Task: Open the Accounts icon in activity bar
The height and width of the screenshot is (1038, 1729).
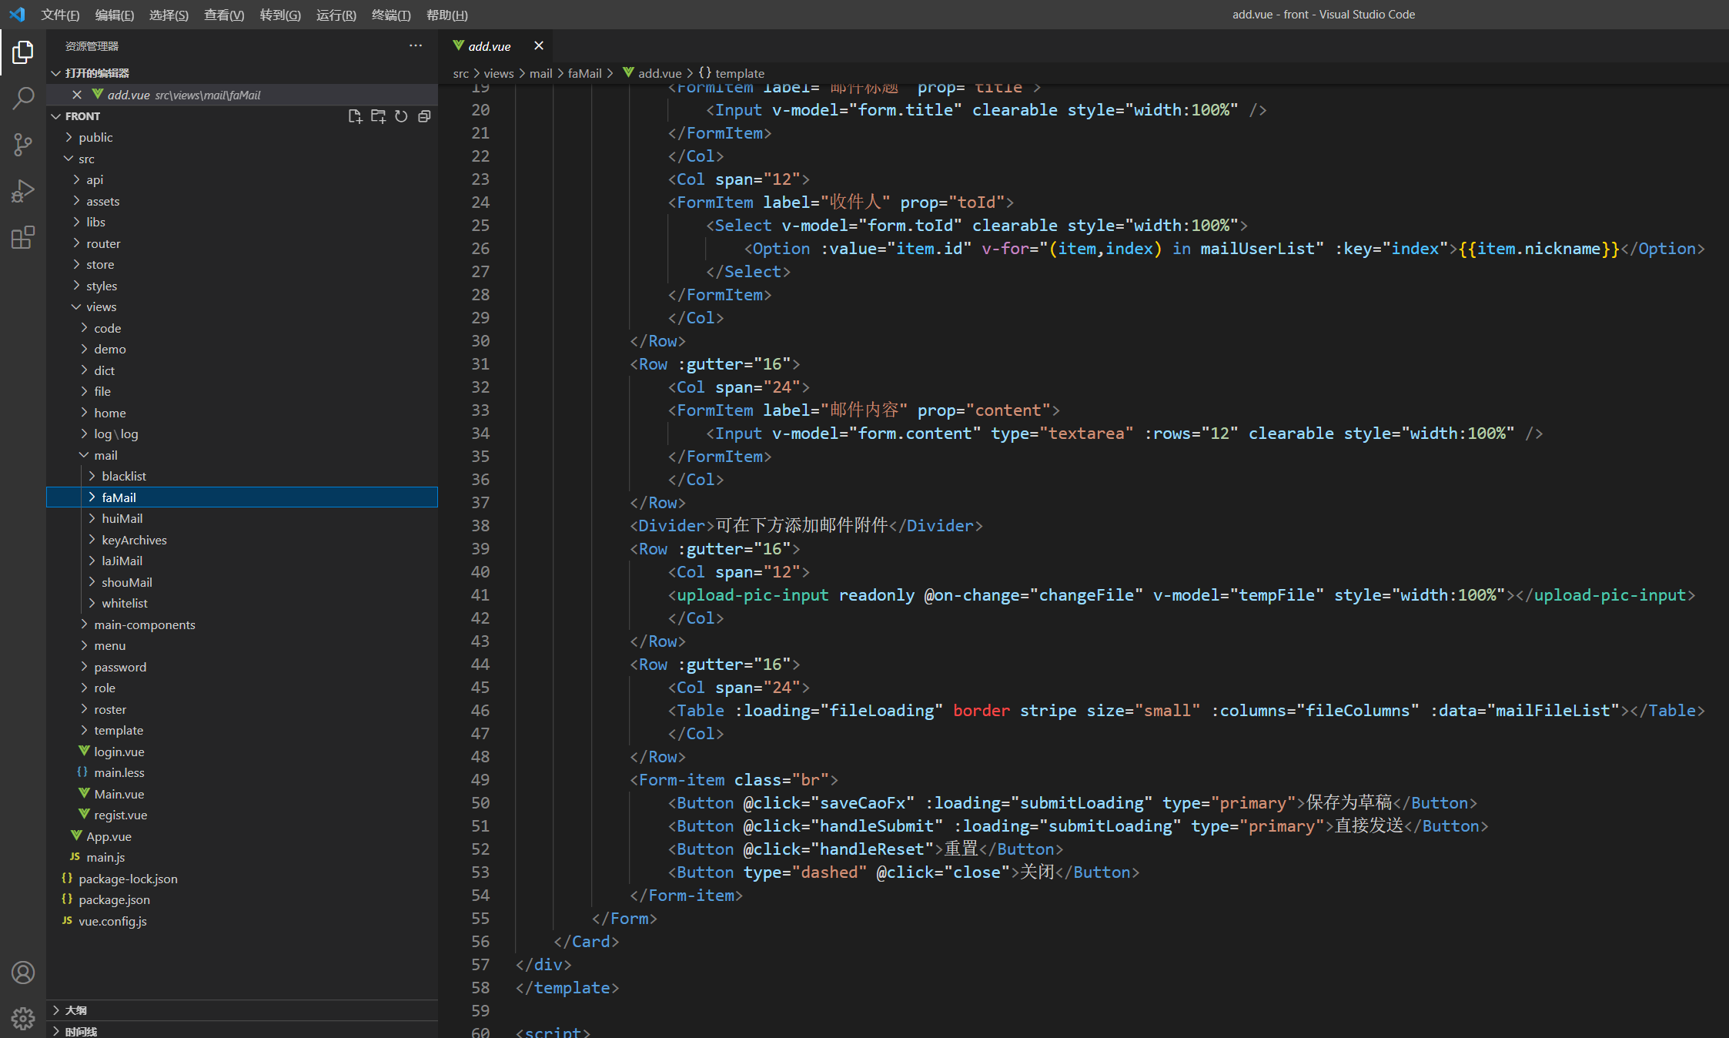Action: point(23,973)
